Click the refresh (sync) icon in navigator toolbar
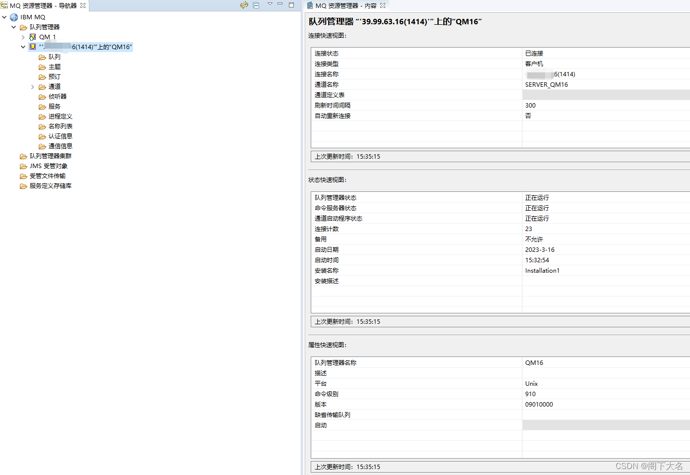The width and height of the screenshot is (690, 475). coord(244,5)
